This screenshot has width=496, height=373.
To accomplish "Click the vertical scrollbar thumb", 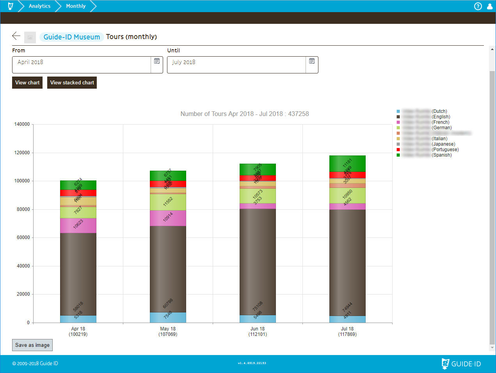I will click(x=492, y=207).
